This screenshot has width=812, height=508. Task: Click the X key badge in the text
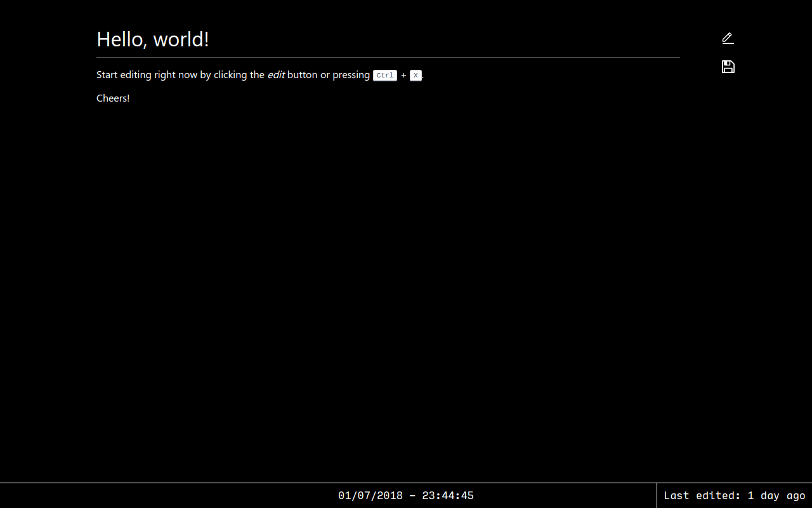point(416,75)
